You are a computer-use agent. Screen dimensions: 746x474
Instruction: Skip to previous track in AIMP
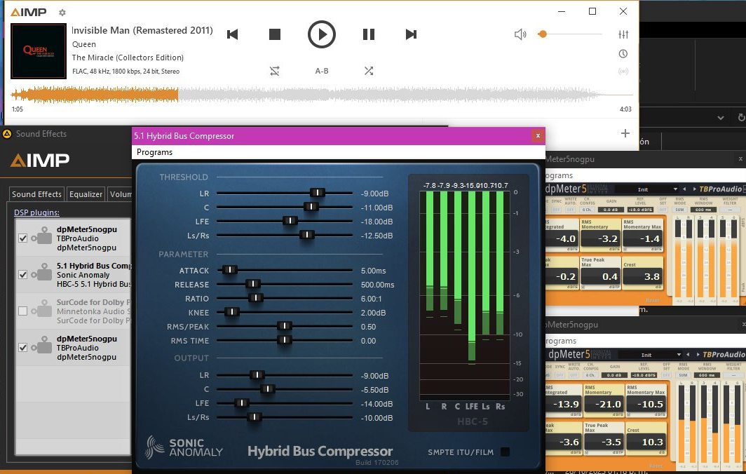(x=232, y=34)
